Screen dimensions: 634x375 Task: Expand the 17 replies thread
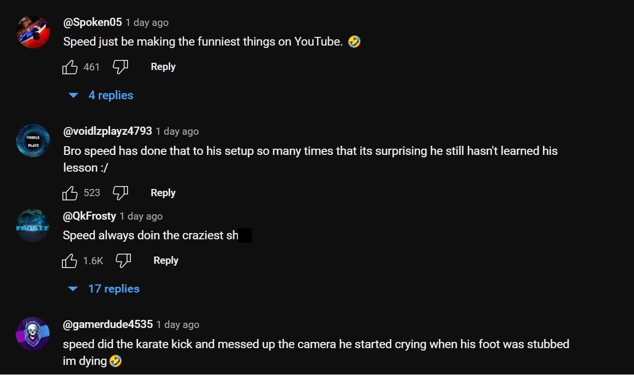click(x=113, y=289)
